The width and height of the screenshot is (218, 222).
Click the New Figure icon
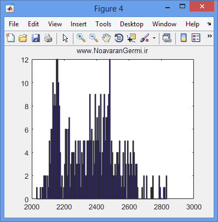(10, 38)
